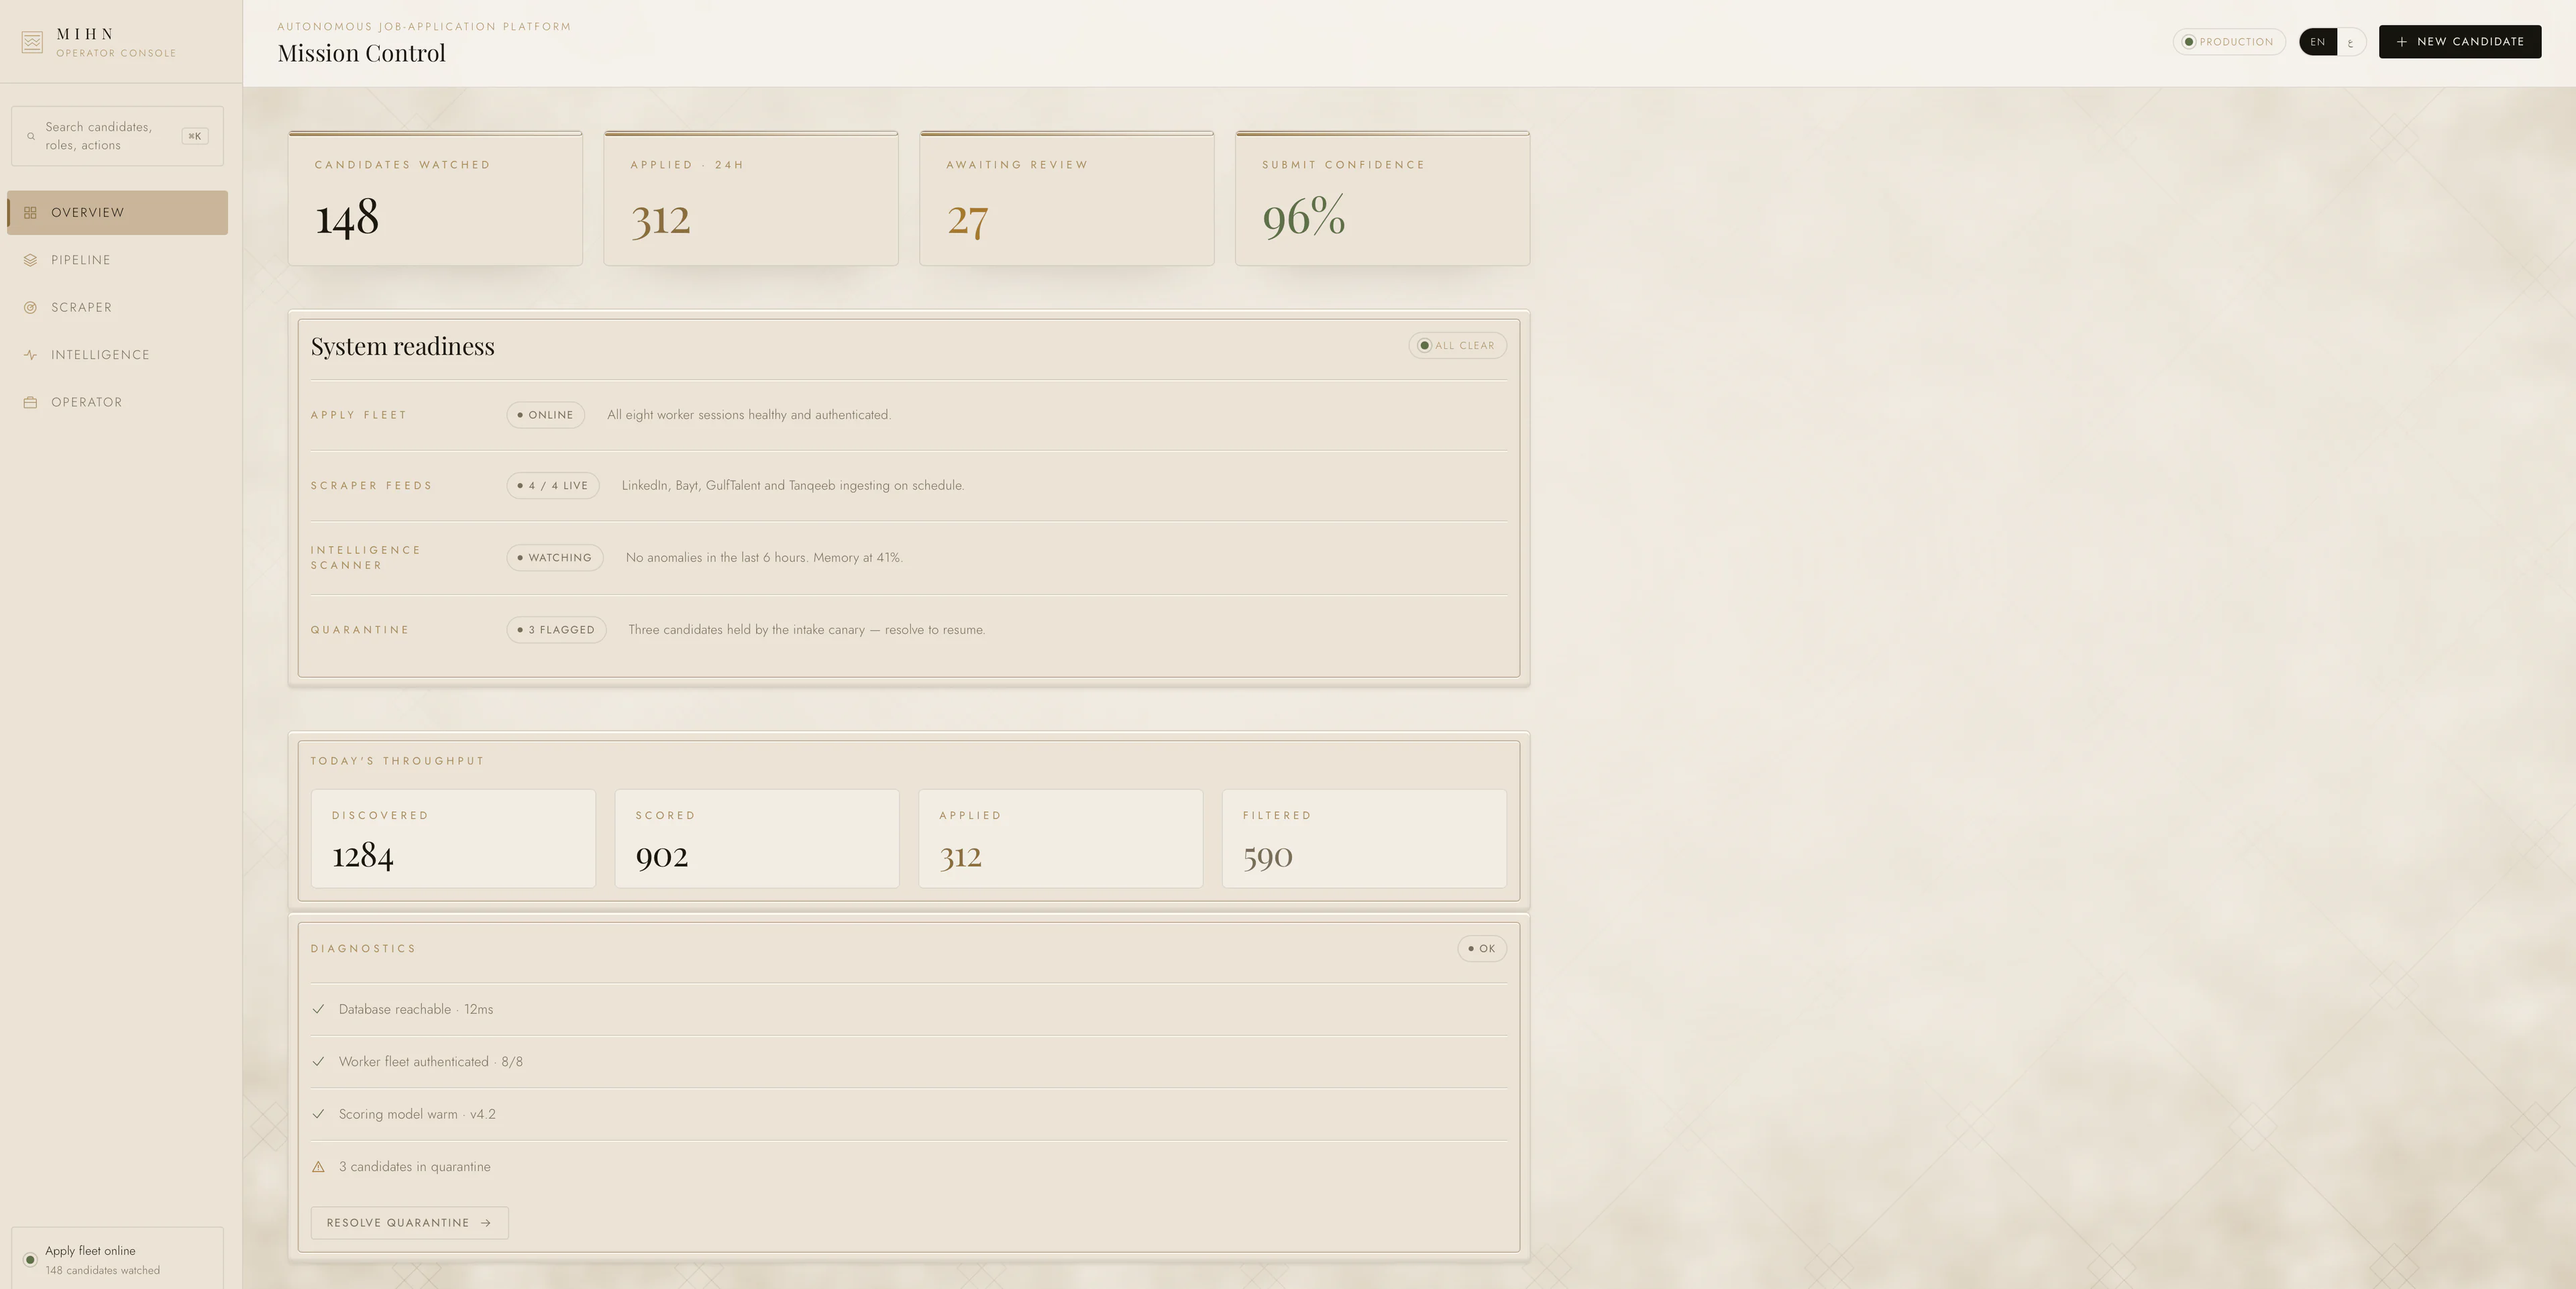Click the checkmark beside Scoring model warm
Viewport: 2576px width, 1289px height.
pyautogui.click(x=318, y=1114)
